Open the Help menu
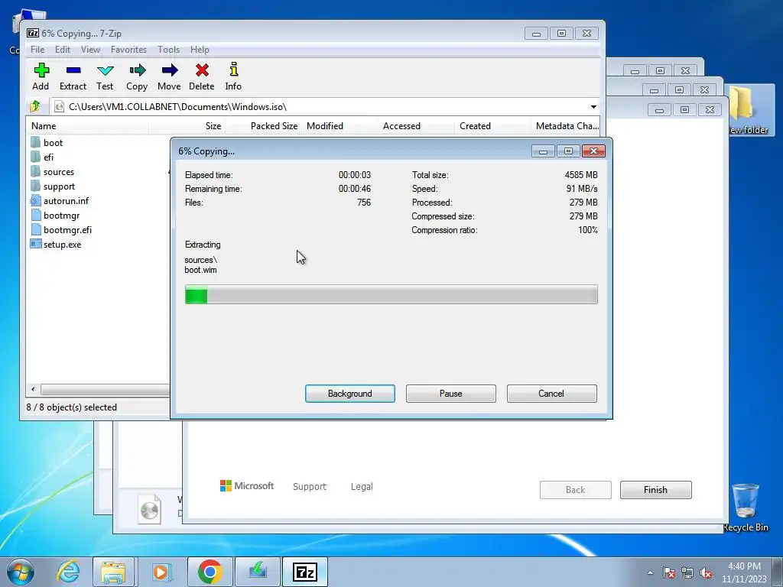The width and height of the screenshot is (783, 587). (x=200, y=50)
